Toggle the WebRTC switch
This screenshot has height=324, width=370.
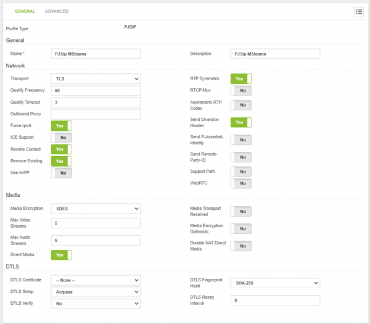[x=241, y=183]
